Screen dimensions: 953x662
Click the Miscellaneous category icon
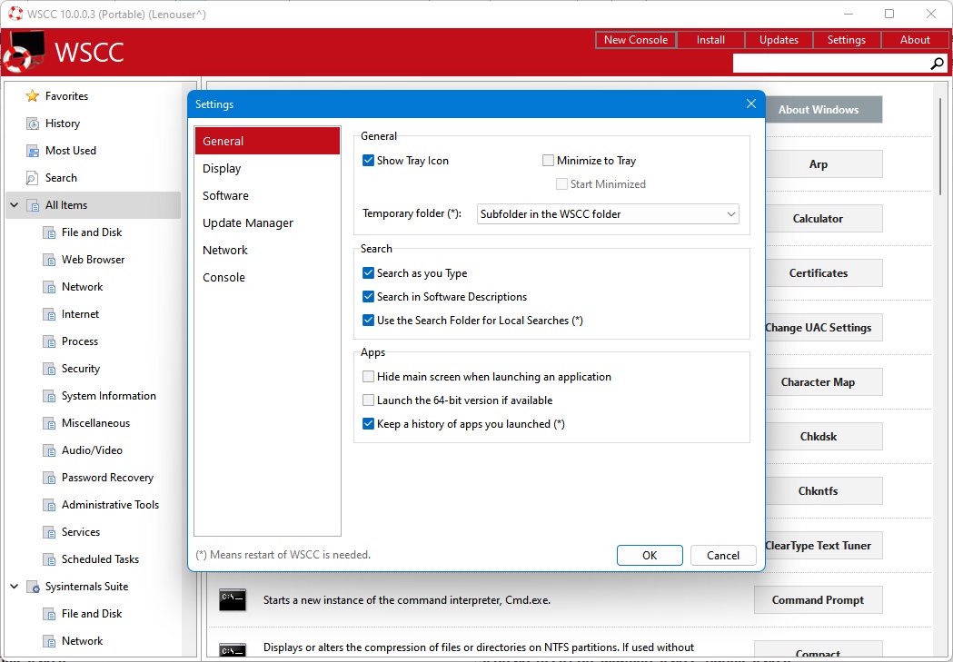coord(49,423)
